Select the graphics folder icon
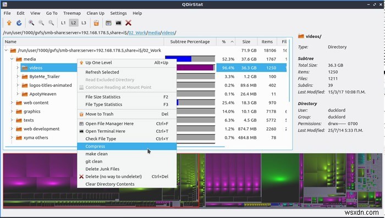The image size is (385, 218). pyautogui.click(x=19, y=111)
